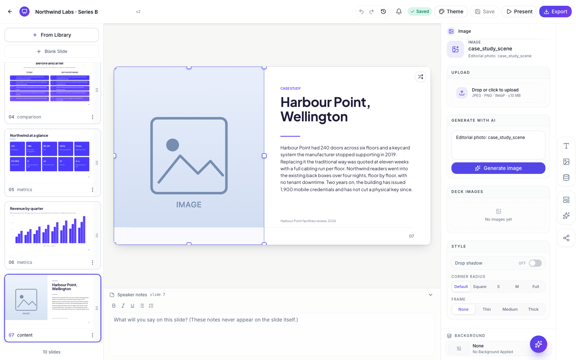
Task: Apply bold to speaker notes
Action: 114,306
